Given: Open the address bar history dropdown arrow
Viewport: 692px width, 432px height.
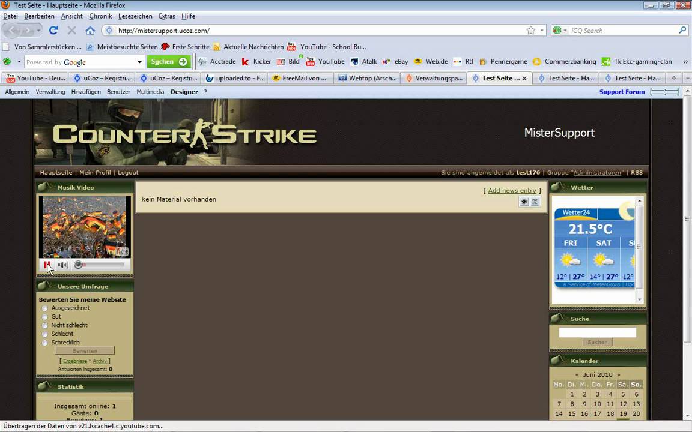Looking at the screenshot, I should (x=542, y=31).
